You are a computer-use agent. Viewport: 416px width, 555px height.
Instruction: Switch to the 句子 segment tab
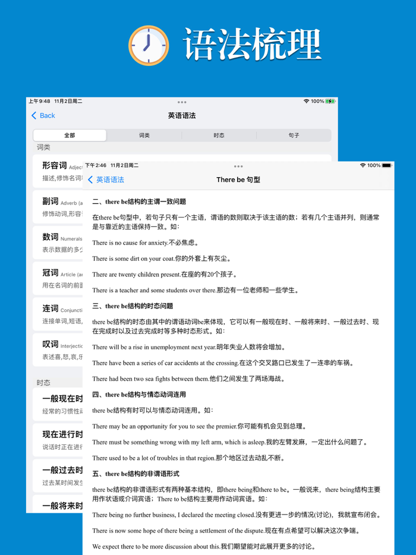(294, 135)
